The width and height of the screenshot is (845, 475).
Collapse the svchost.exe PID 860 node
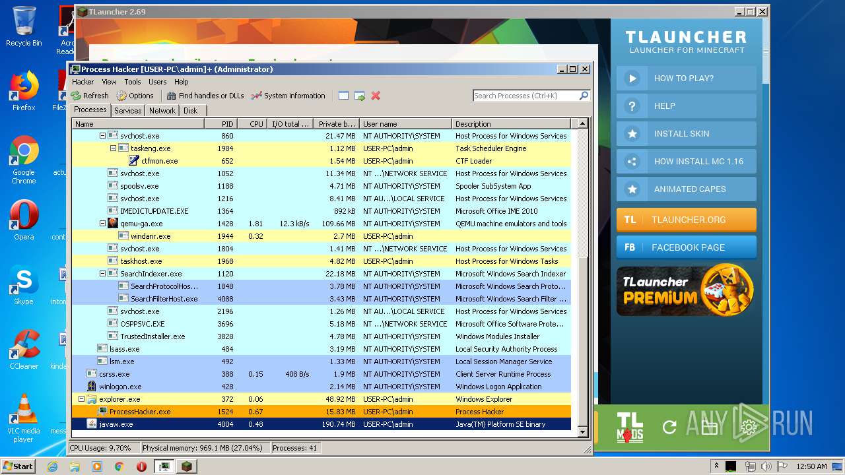pos(102,136)
